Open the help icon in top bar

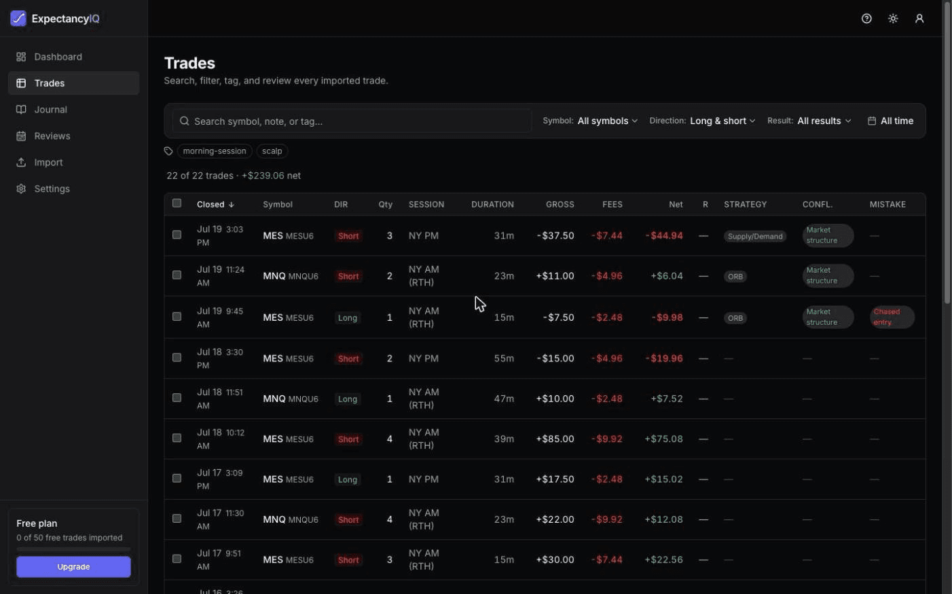(x=866, y=19)
